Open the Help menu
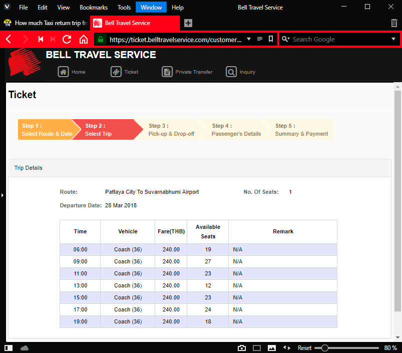The width and height of the screenshot is (402, 353). [178, 8]
